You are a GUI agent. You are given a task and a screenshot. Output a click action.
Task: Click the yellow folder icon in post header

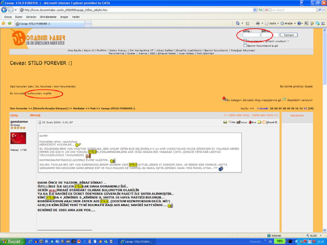(x=259, y=122)
